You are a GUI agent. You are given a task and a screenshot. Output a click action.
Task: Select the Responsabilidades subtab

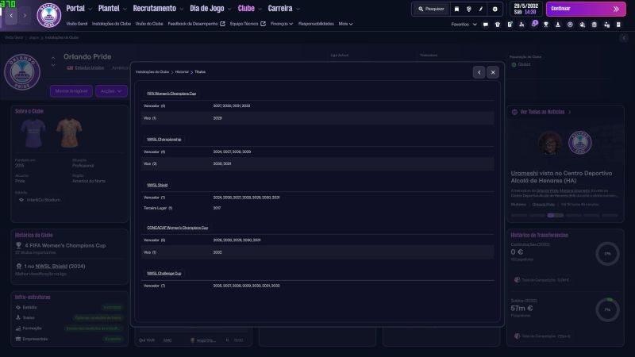(316, 24)
